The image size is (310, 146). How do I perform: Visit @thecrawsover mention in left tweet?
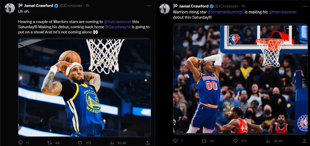coord(117,22)
